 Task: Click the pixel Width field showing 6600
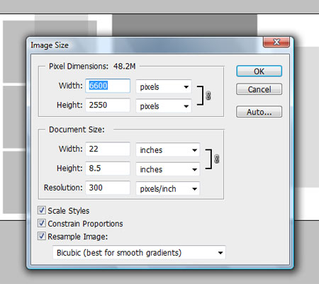(108, 86)
